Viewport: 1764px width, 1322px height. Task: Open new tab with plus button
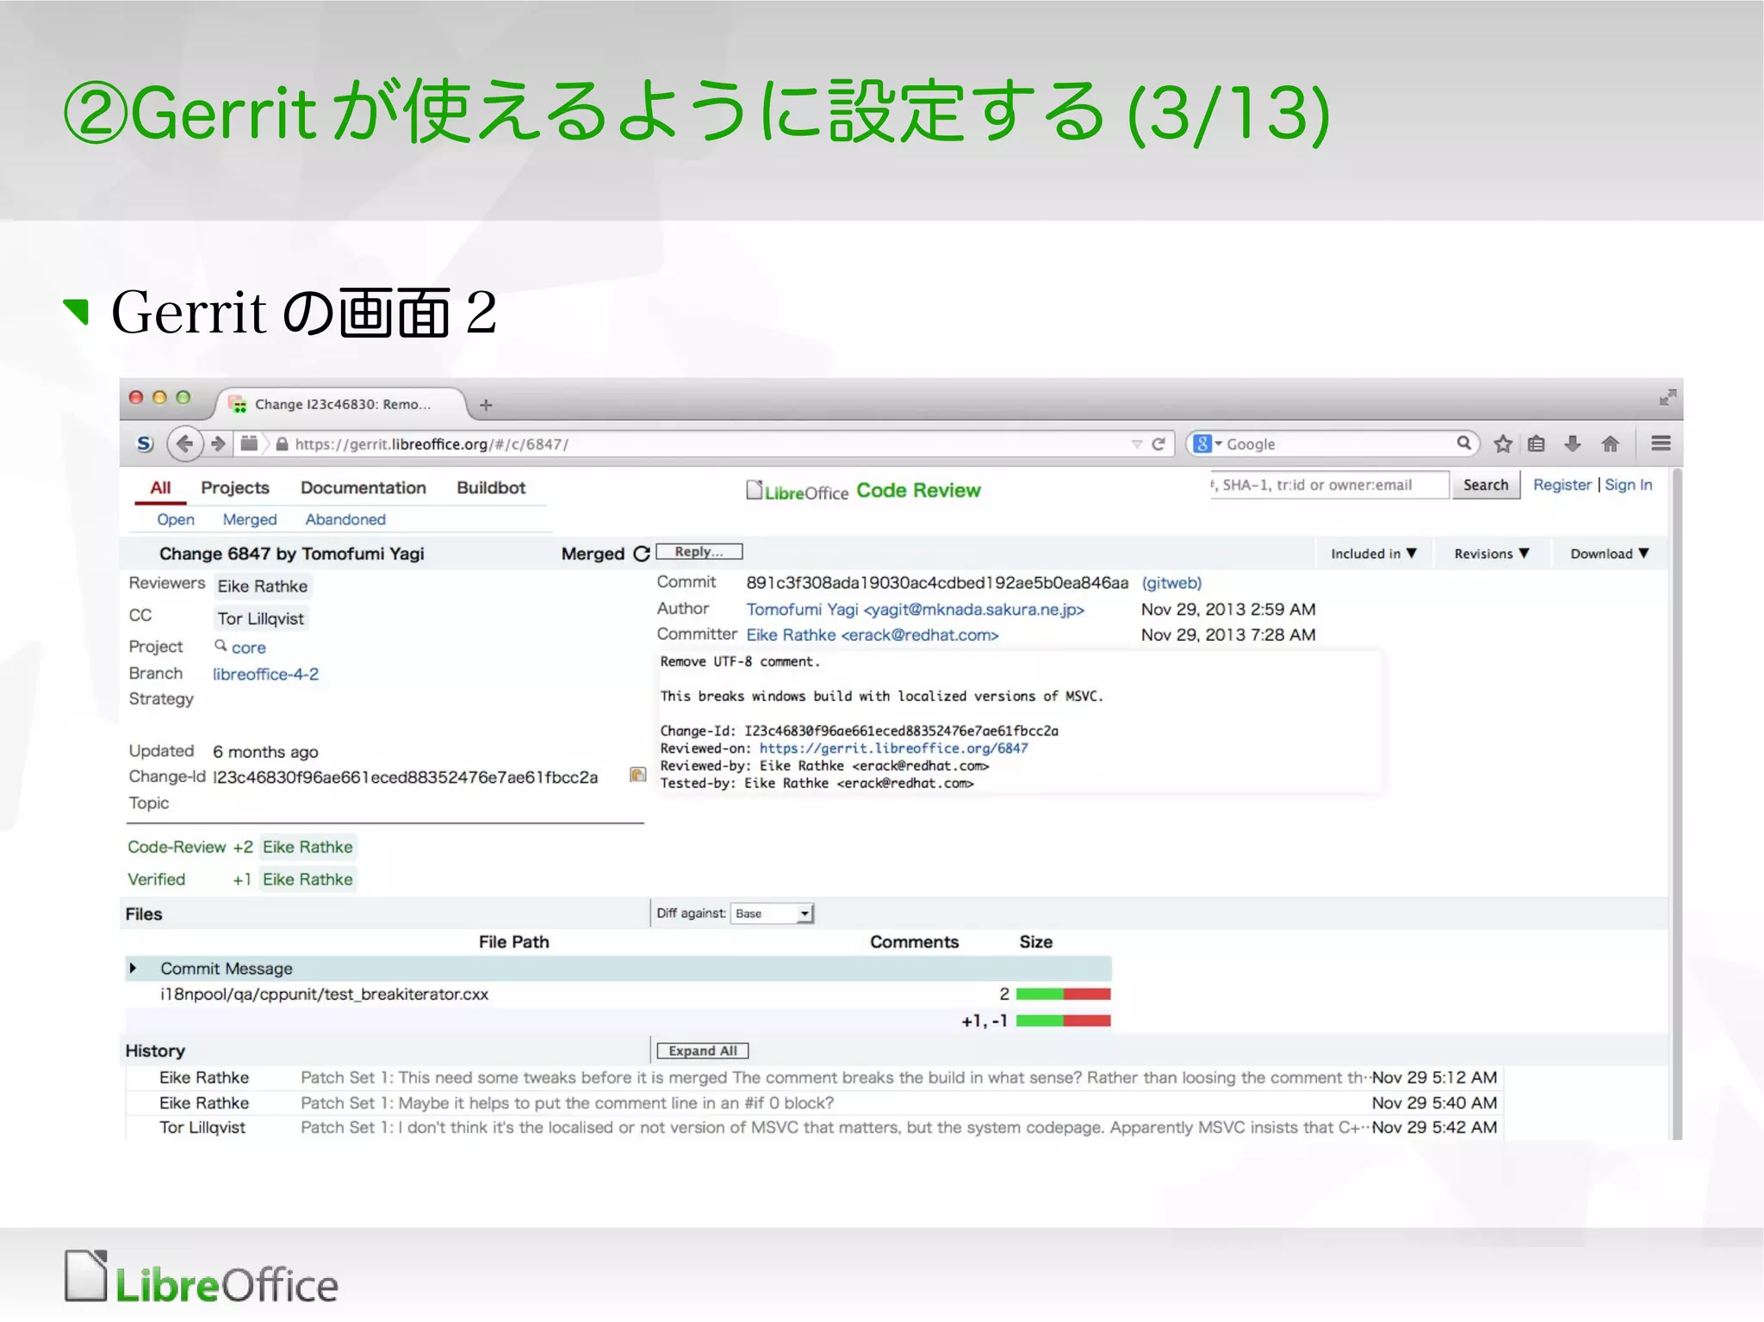[x=486, y=405]
